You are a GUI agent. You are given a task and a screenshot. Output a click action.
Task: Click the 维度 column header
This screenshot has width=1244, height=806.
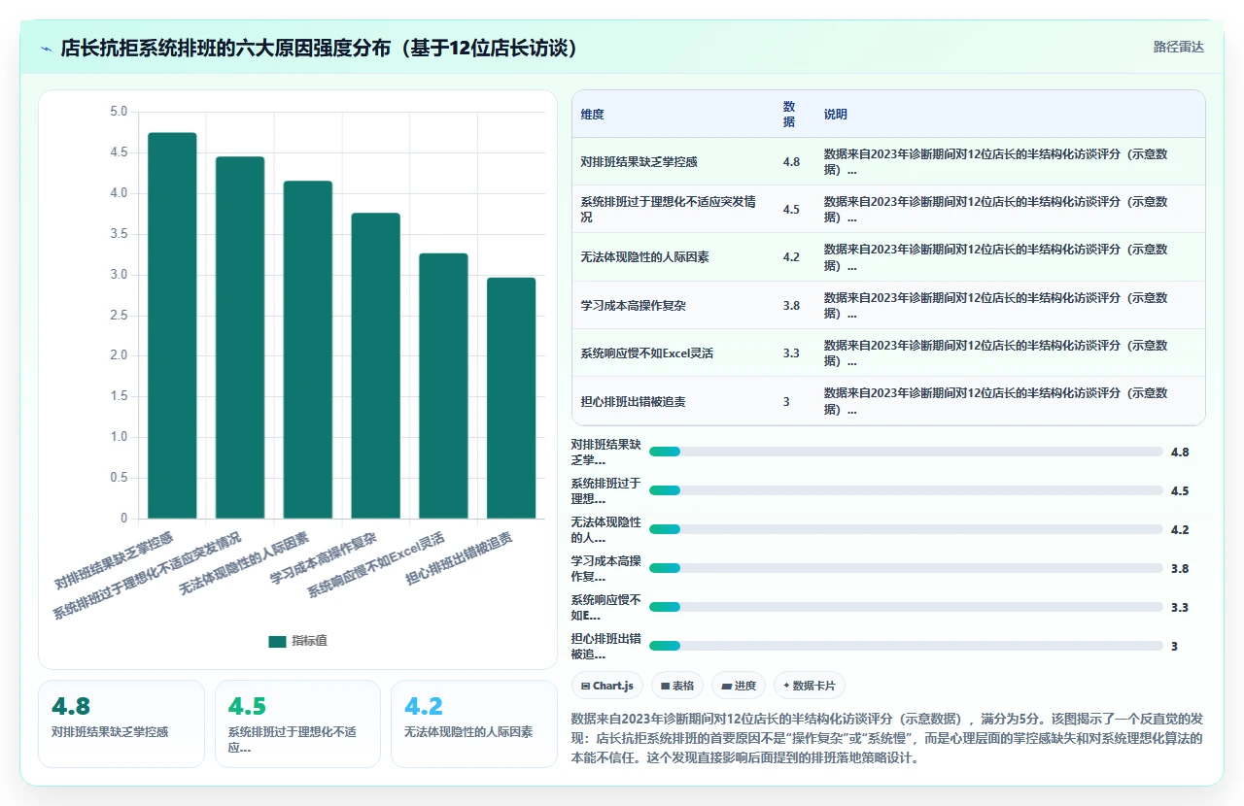593,115
